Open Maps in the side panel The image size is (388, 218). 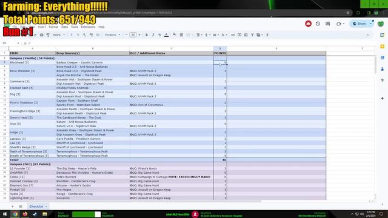[x=383, y=81]
